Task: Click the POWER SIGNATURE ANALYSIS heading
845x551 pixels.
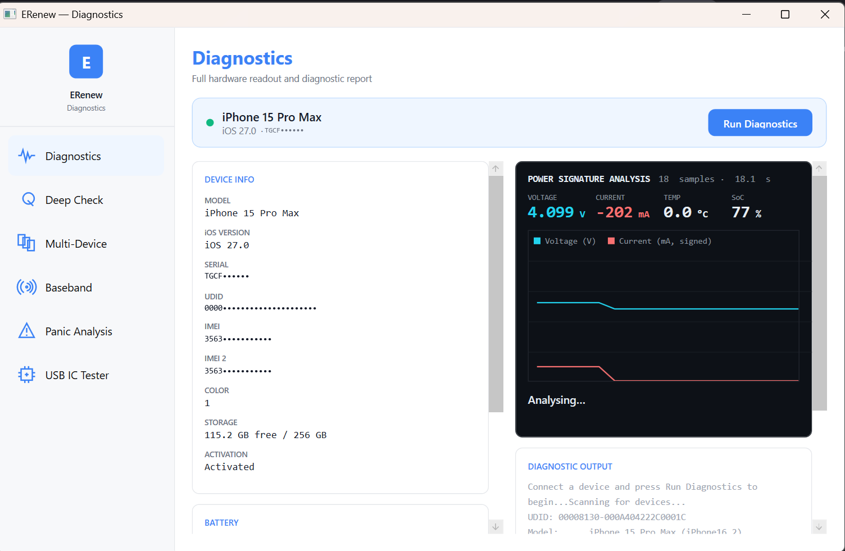Action: [589, 179]
